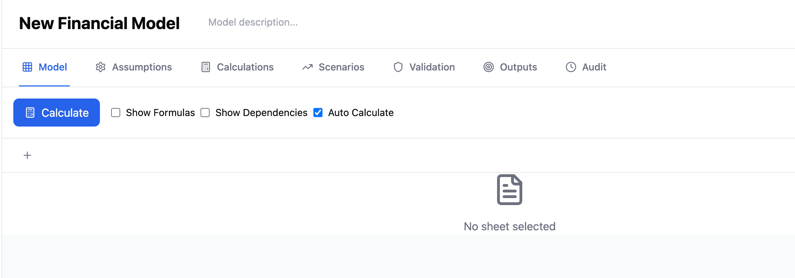The width and height of the screenshot is (795, 278).
Task: Enable Show Formulas
Action: pyautogui.click(x=116, y=113)
